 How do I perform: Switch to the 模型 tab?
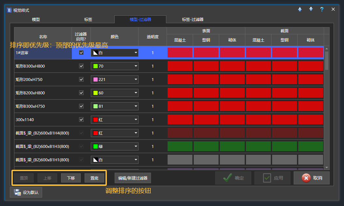click(x=36, y=20)
